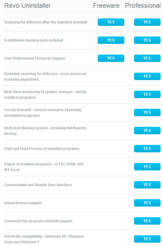The image size is (163, 246).
Task: Click YES badge for Export of installed programs
Action: [147, 166]
